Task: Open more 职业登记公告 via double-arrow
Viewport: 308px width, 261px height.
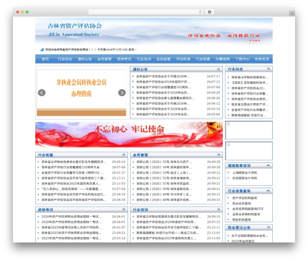Action: point(269,227)
